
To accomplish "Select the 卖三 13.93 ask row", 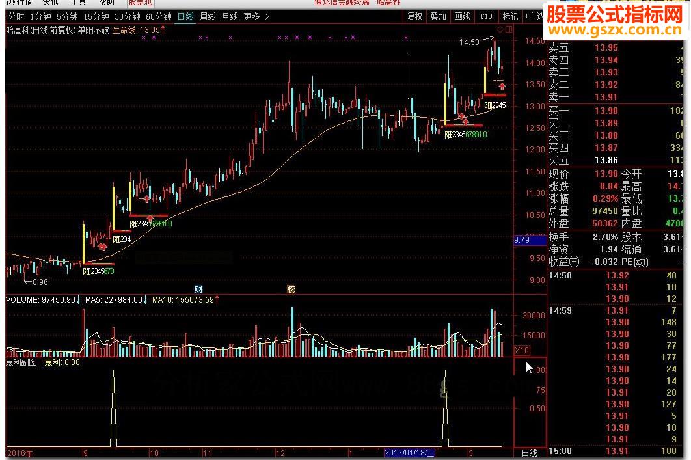I will click(x=614, y=72).
